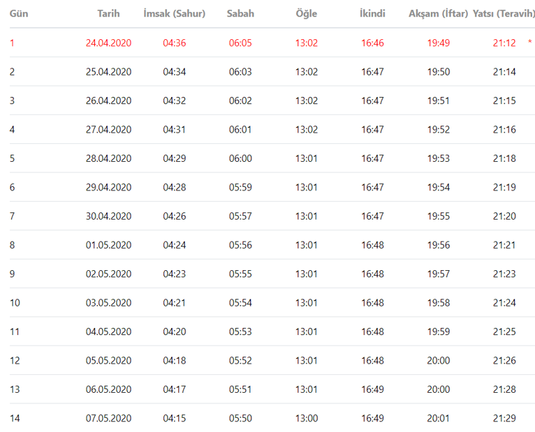Click the iftar time 19:55
This screenshot has width=535, height=432.
pyautogui.click(x=439, y=216)
